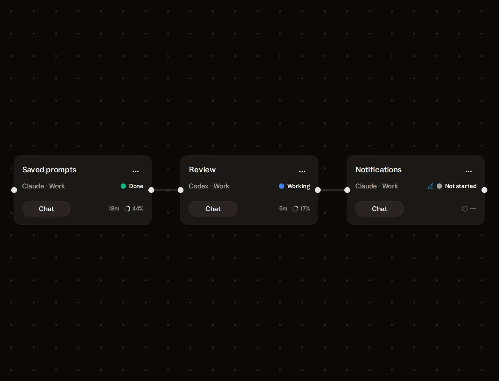
Task: Click the input port of Saved prompts
Action: (x=14, y=190)
